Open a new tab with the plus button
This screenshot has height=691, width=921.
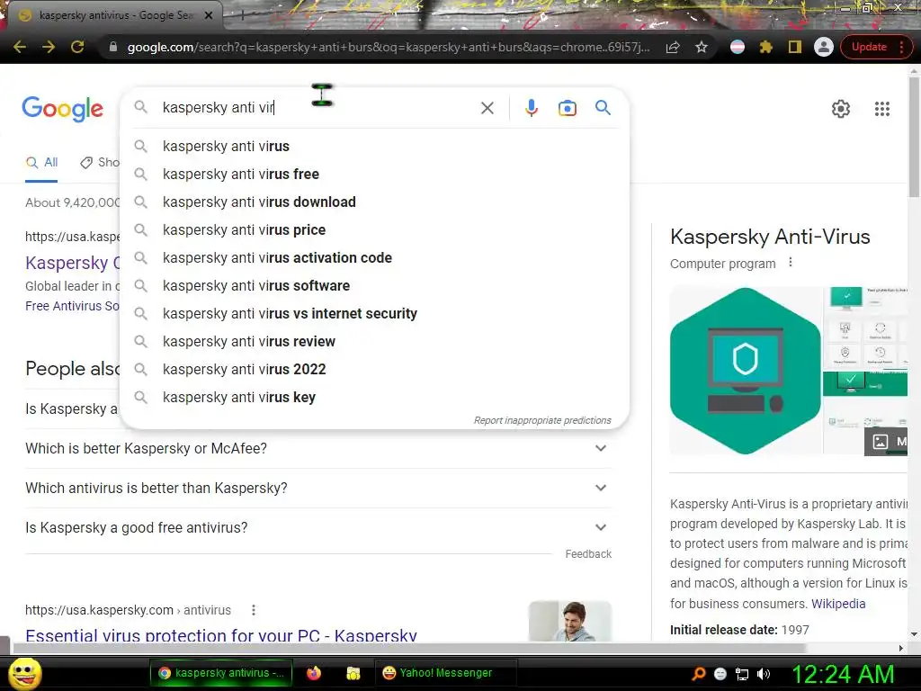tap(242, 15)
